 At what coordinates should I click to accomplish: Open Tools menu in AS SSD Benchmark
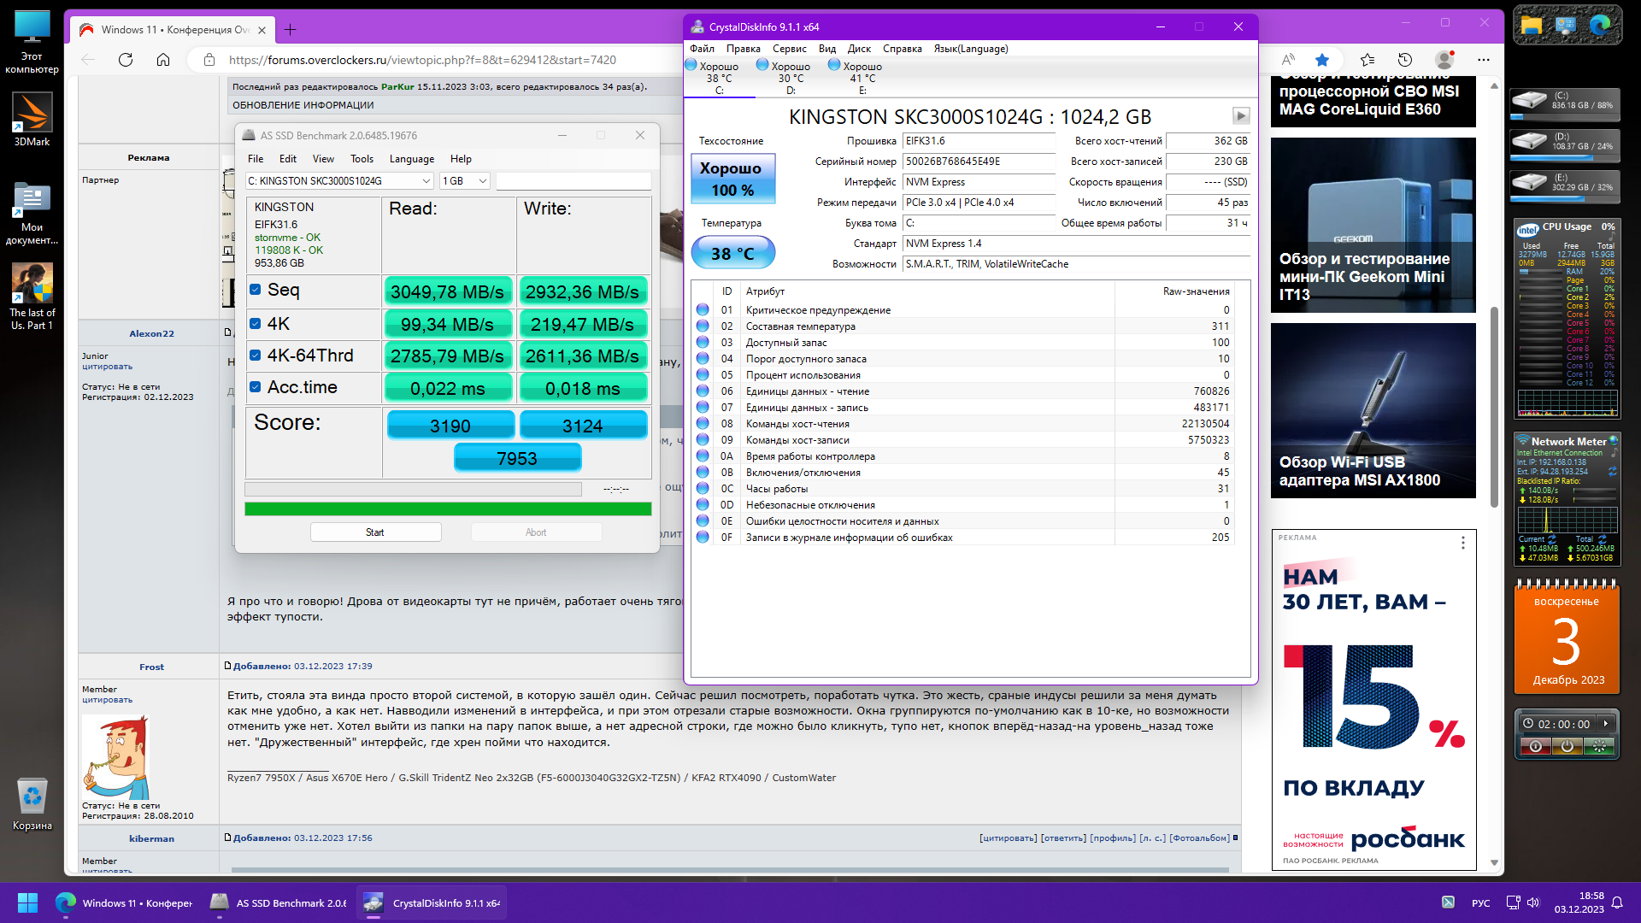click(362, 159)
